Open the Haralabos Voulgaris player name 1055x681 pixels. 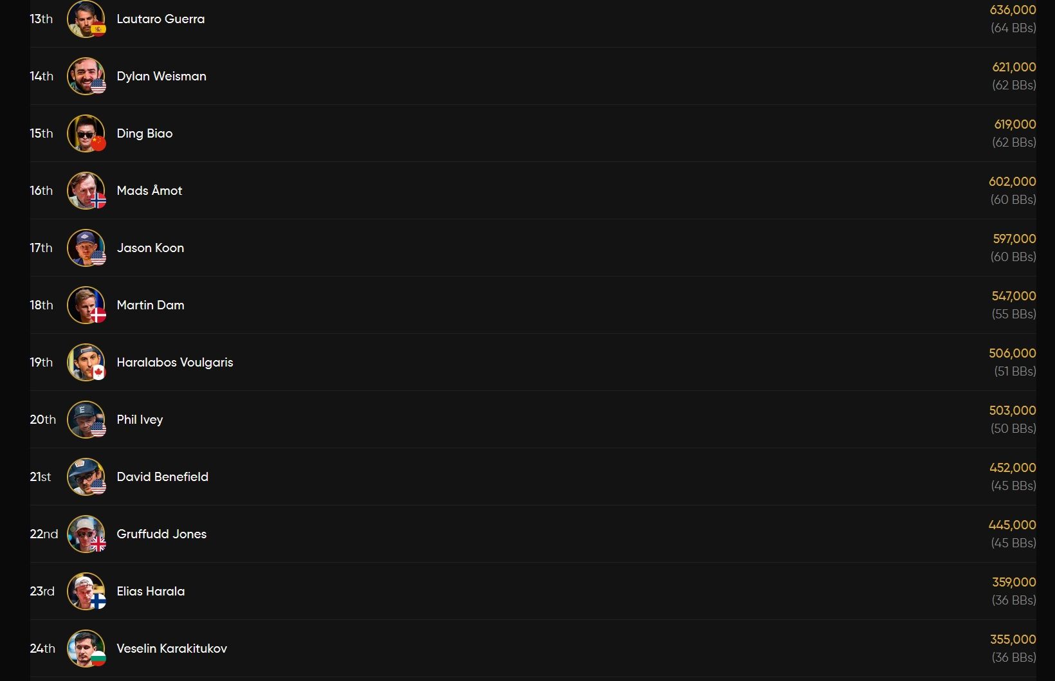click(x=174, y=362)
